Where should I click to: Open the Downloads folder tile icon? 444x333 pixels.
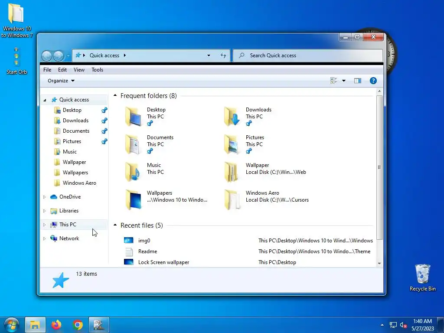232,116
